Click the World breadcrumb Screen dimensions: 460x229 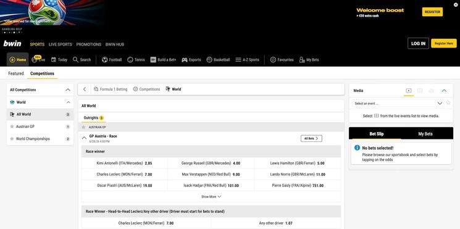coord(174,89)
